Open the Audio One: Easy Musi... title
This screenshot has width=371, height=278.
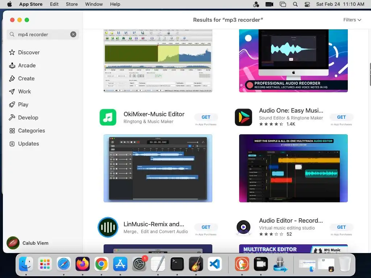click(x=291, y=111)
